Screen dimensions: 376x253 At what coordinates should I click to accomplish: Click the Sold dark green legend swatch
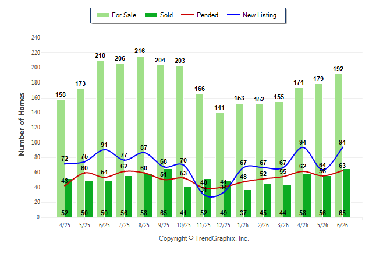[x=151, y=15]
